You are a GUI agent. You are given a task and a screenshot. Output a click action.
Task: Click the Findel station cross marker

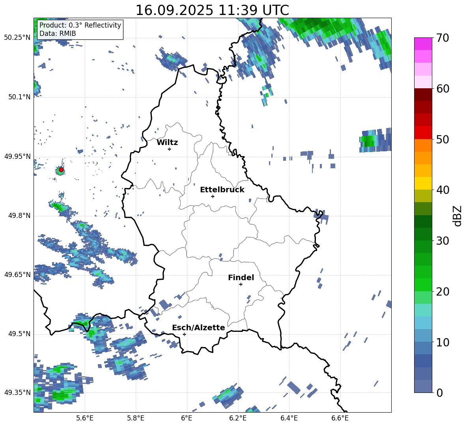[241, 285]
